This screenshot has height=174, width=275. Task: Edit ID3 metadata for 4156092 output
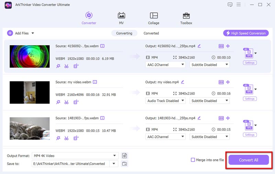[221, 46]
